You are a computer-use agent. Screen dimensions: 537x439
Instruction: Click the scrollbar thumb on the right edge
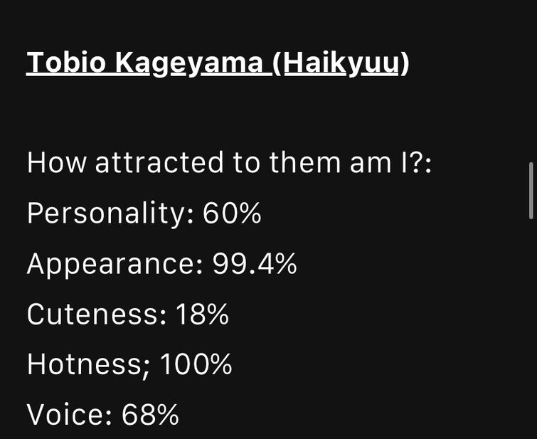tap(531, 191)
